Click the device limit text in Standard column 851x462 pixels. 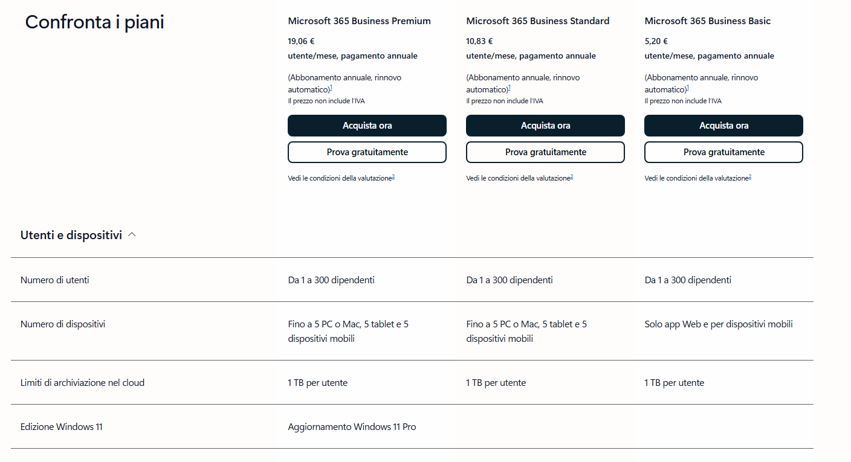[x=526, y=332]
